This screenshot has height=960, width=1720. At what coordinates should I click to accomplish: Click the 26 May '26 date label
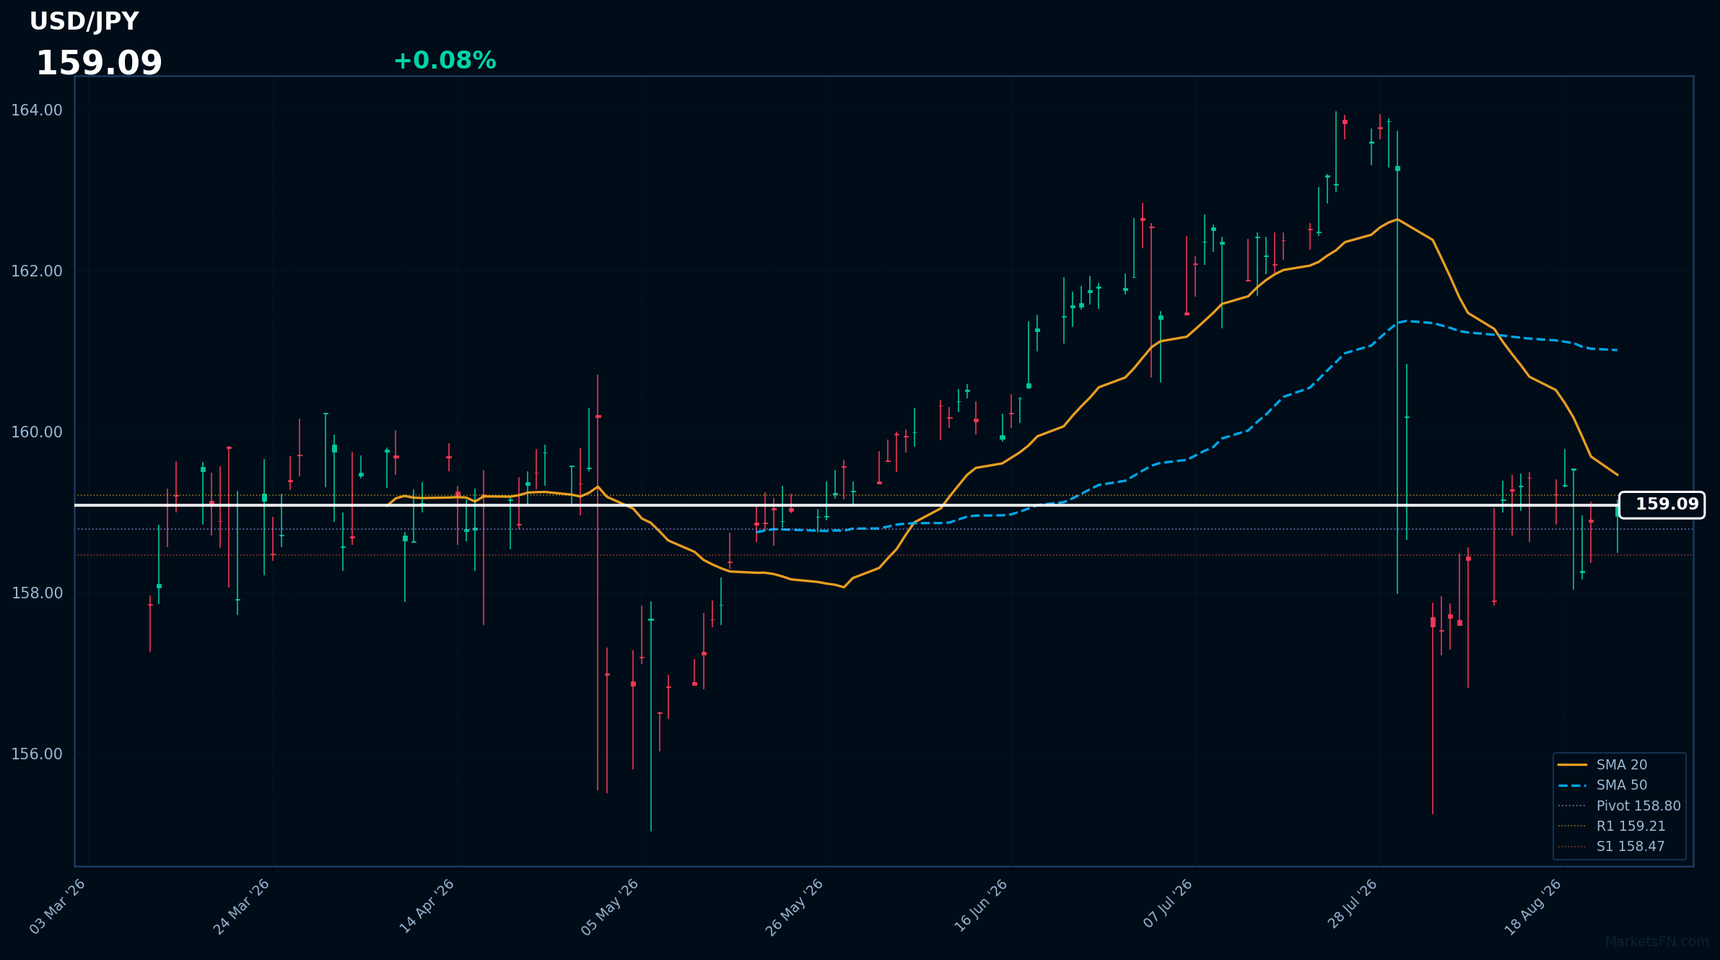click(795, 907)
